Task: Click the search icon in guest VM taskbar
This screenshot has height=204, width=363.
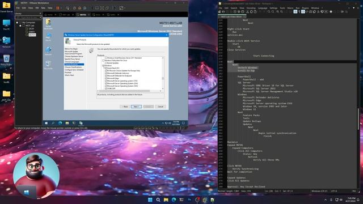Action: (x=53, y=123)
